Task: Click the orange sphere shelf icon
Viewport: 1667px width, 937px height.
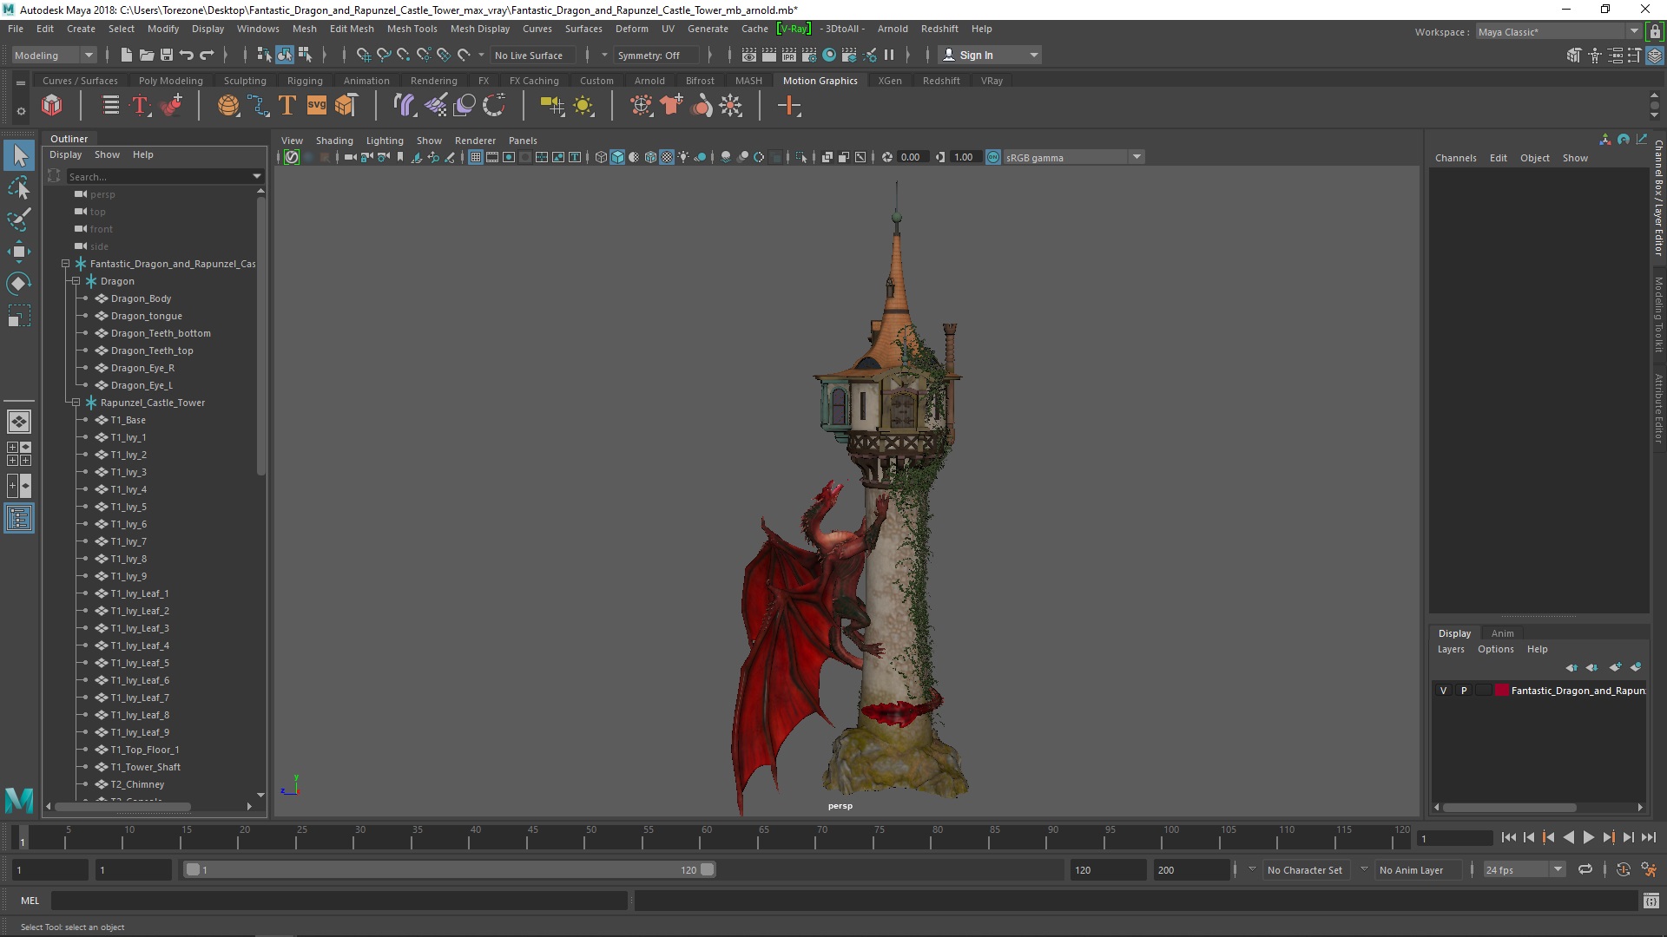Action: tap(227, 106)
